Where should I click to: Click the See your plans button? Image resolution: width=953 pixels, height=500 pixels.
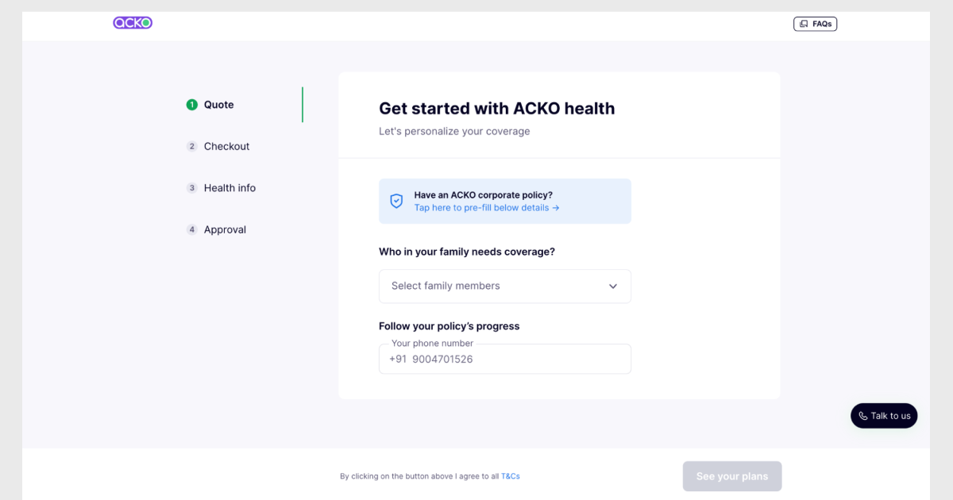click(731, 475)
